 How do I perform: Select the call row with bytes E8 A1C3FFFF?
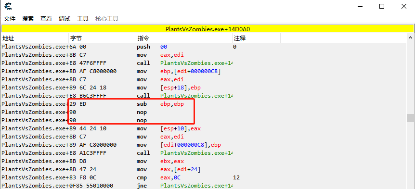coord(203,153)
